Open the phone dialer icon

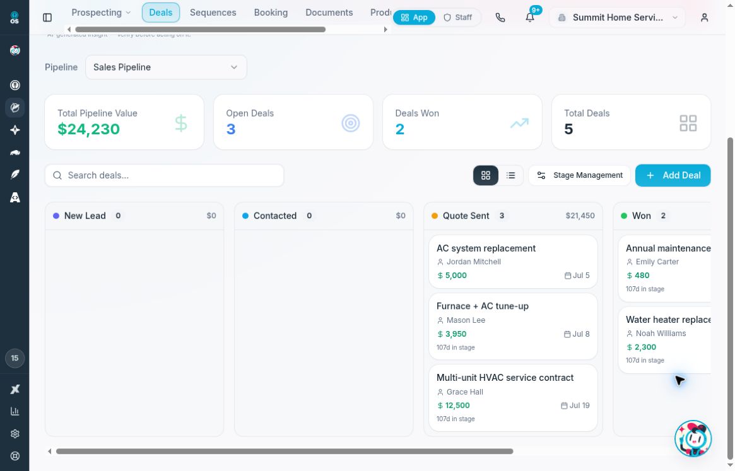pos(500,18)
